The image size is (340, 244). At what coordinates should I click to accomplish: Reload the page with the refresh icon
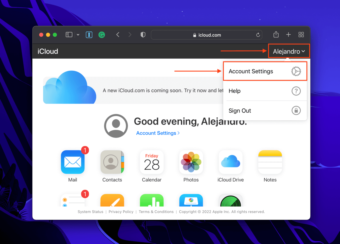tap(258, 35)
